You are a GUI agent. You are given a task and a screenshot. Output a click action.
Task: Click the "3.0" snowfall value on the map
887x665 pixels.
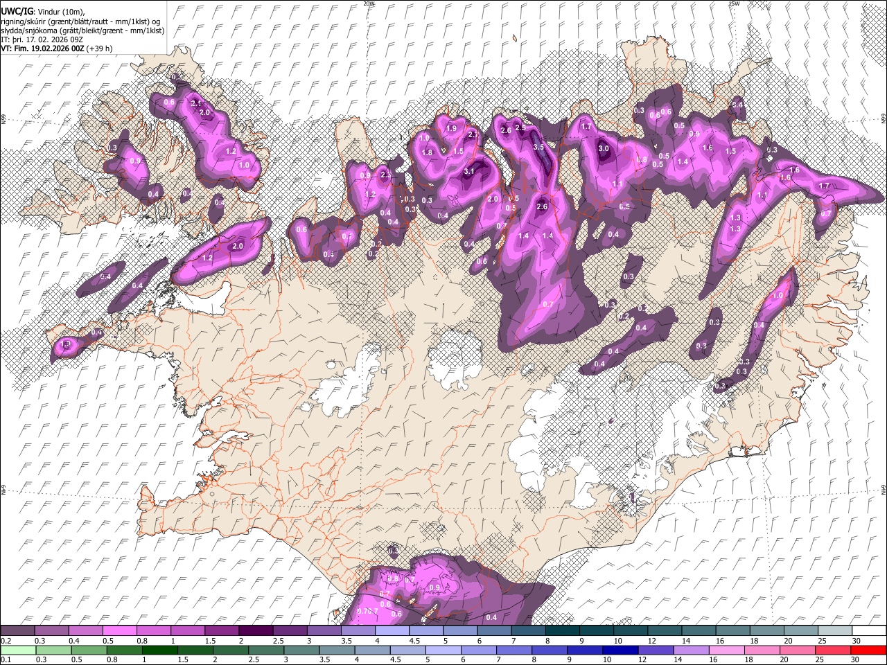click(x=604, y=148)
